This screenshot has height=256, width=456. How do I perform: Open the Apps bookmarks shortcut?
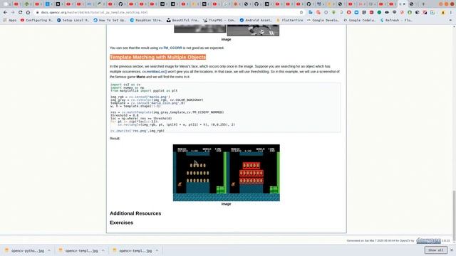[10, 21]
